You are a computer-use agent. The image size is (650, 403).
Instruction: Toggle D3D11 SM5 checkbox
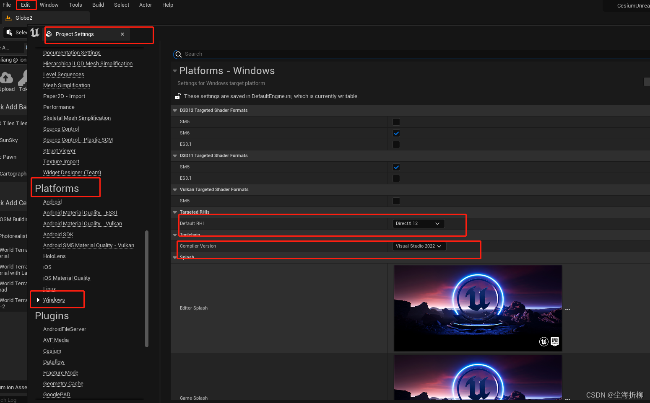pos(396,167)
